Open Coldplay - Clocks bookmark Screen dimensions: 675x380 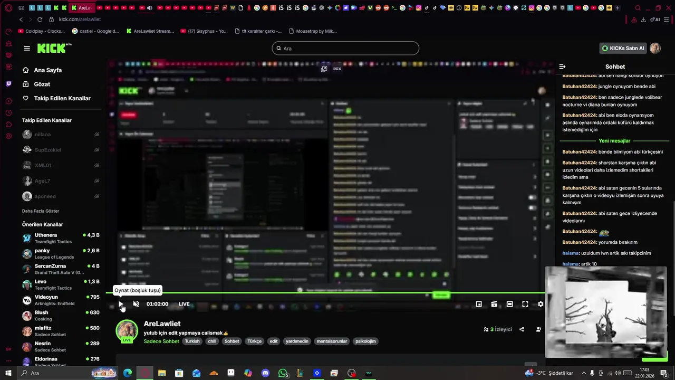42,31
